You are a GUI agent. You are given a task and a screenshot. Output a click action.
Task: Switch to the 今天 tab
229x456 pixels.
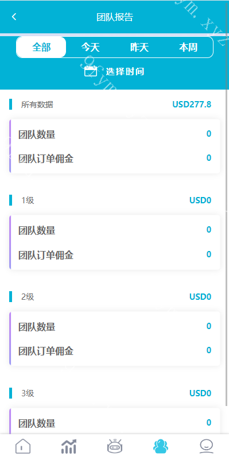point(90,47)
